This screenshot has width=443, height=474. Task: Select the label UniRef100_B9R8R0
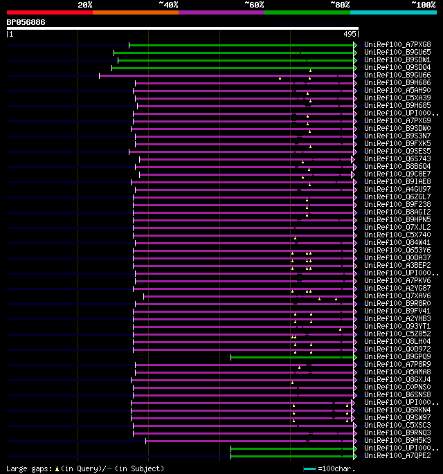(x=397, y=304)
